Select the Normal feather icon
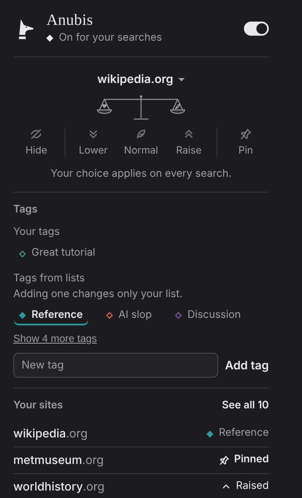The width and height of the screenshot is (302, 498). 141,134
